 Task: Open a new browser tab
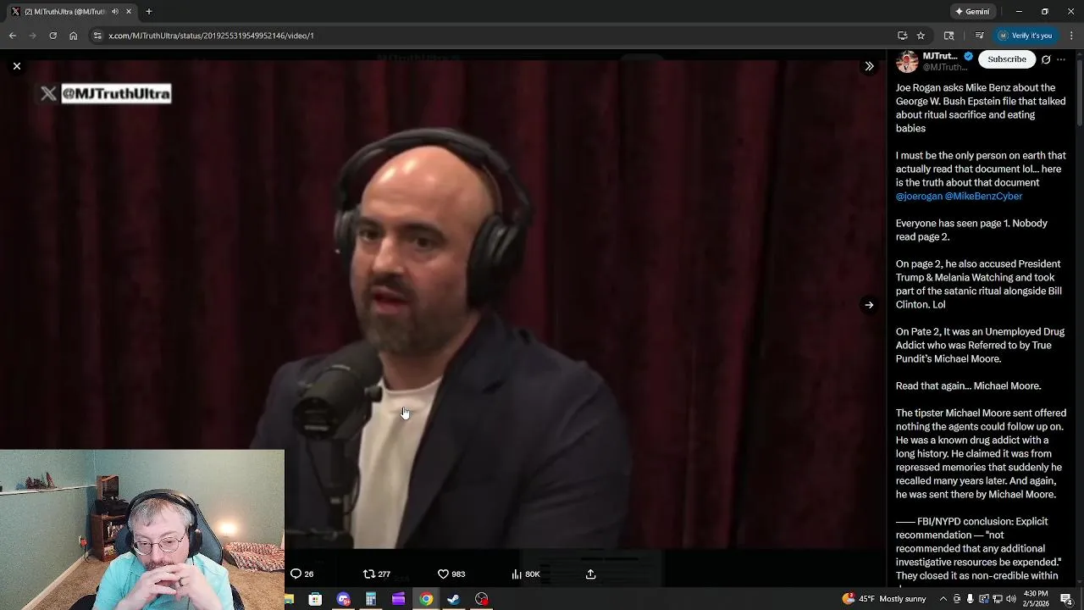149,12
